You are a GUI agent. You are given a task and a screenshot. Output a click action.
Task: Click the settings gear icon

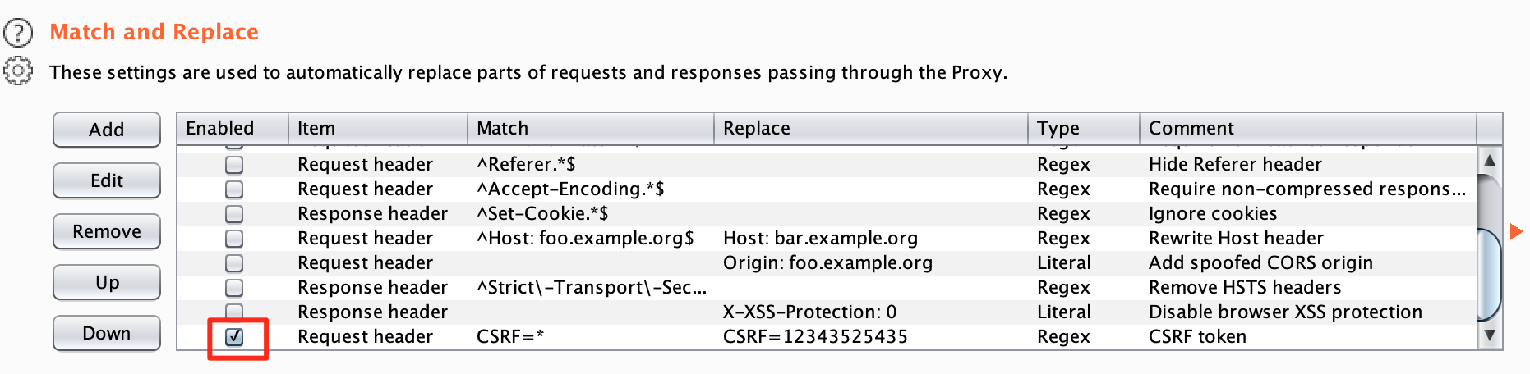(x=18, y=71)
